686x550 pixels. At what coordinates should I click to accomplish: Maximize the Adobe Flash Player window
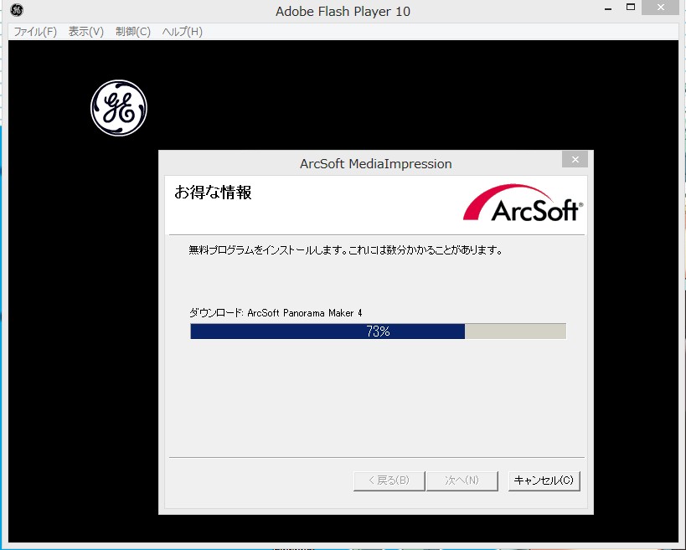[x=631, y=8]
